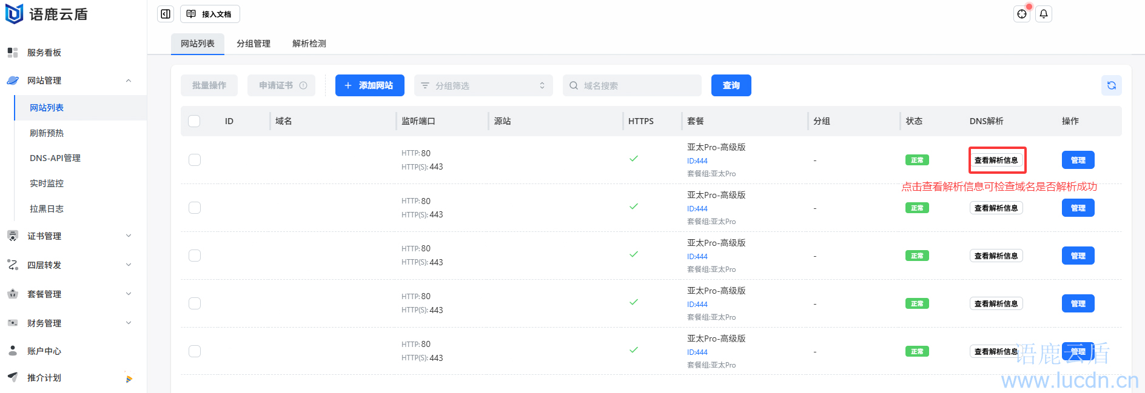
Task: Click 查看解析信息 in the first row
Action: click(x=996, y=160)
